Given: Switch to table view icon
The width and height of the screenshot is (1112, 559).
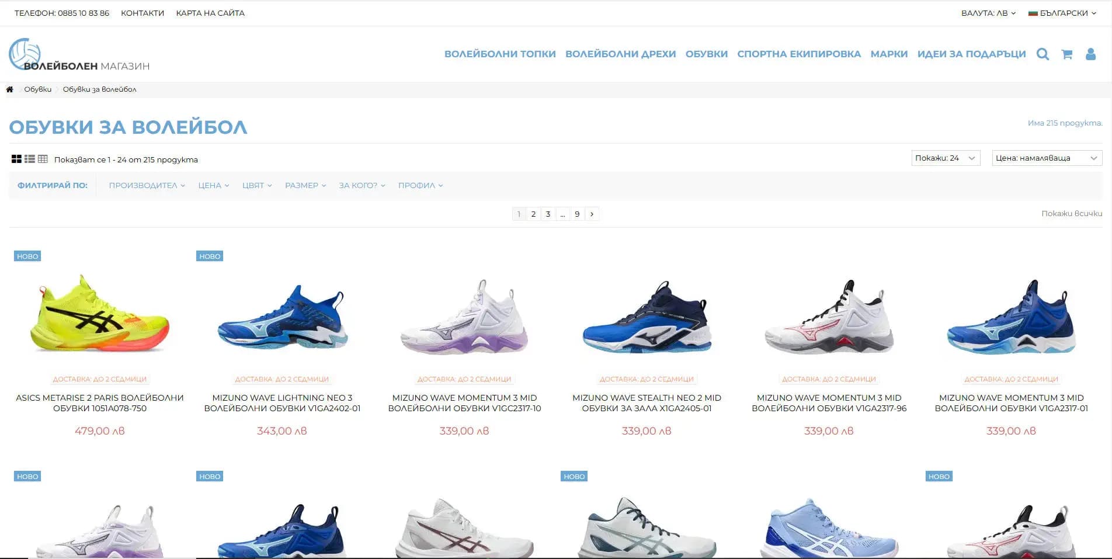Looking at the screenshot, I should pyautogui.click(x=43, y=159).
